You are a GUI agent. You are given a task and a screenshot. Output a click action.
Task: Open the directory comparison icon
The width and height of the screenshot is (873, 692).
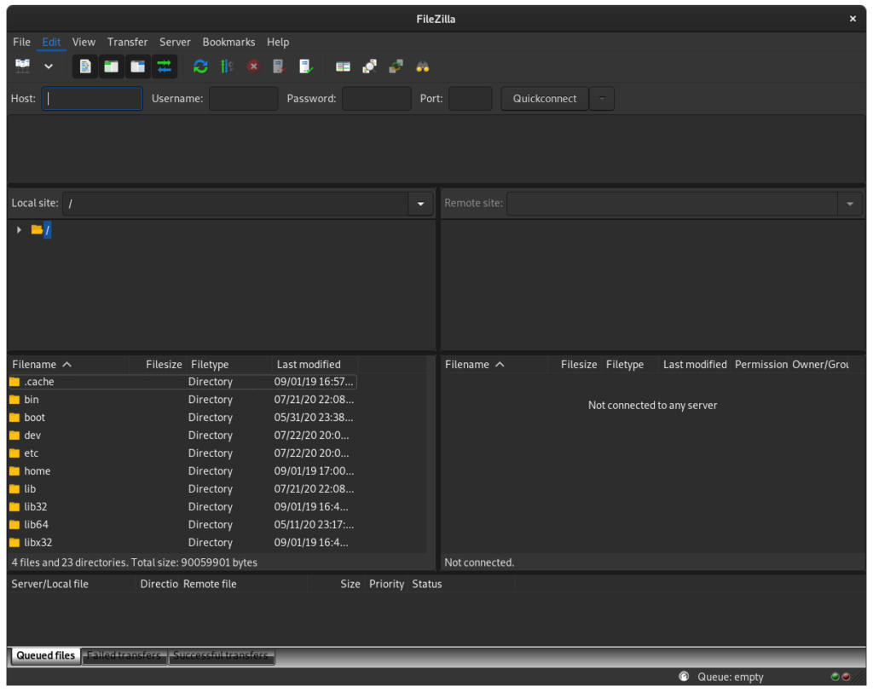(x=369, y=66)
